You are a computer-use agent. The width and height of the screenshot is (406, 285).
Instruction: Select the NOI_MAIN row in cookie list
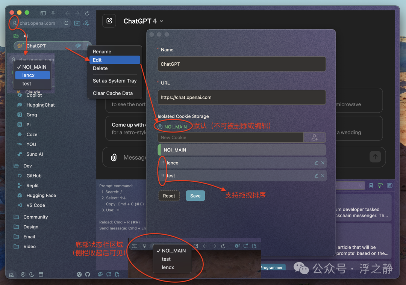242,150
